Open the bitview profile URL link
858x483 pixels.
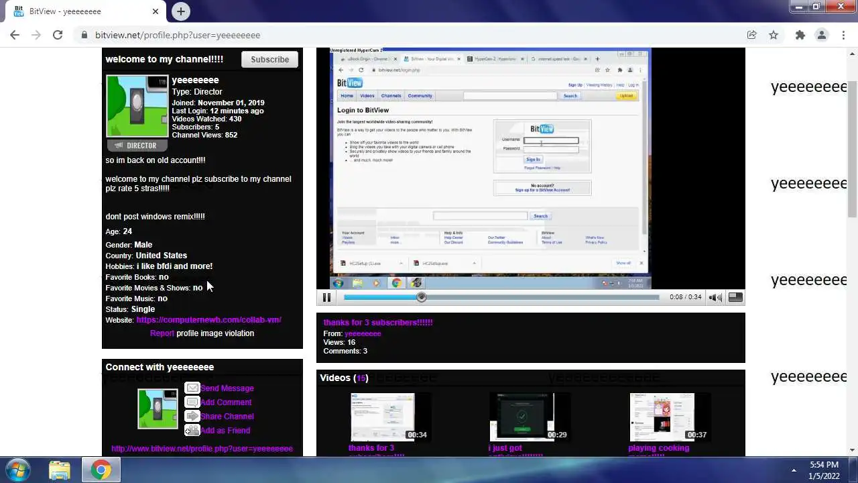[202, 449]
